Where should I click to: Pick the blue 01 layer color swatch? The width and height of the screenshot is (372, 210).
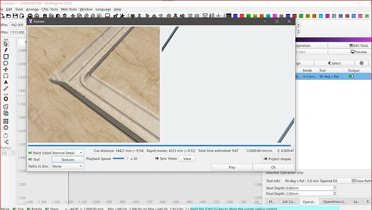pos(236,16)
